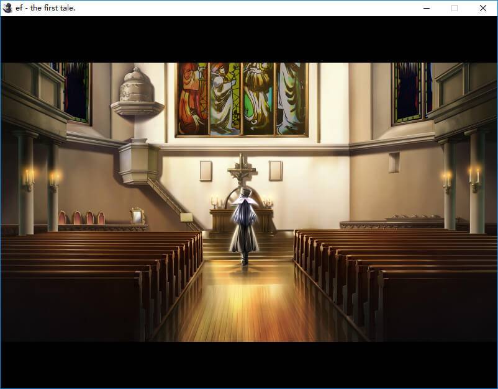This screenshot has height=389, width=498.
Task: Close the ef - the first tale window
Action: point(482,8)
